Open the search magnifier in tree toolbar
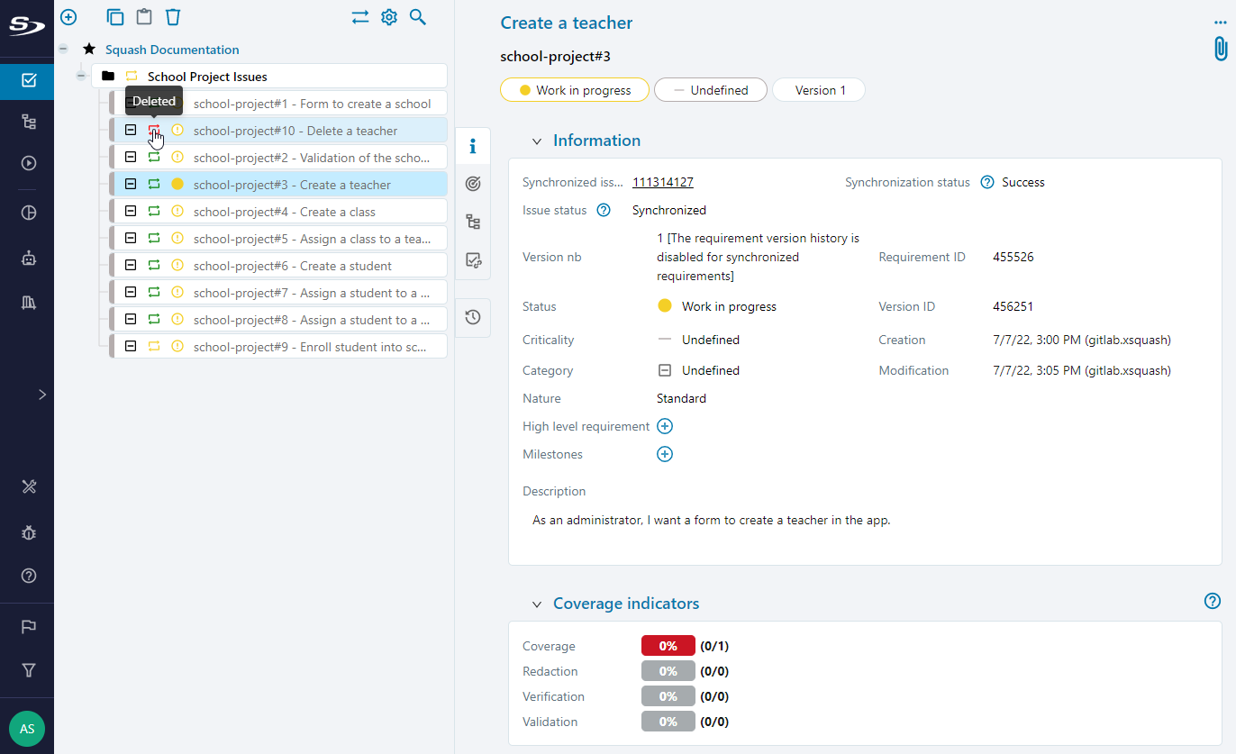Image resolution: width=1236 pixels, height=754 pixels. (x=418, y=17)
